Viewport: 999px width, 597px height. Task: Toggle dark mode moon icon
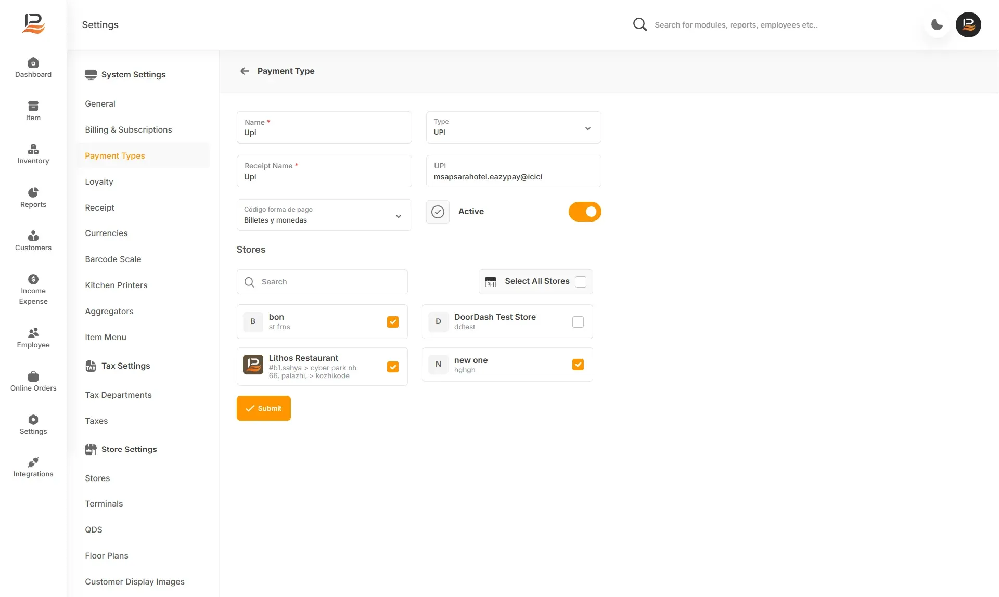937,24
